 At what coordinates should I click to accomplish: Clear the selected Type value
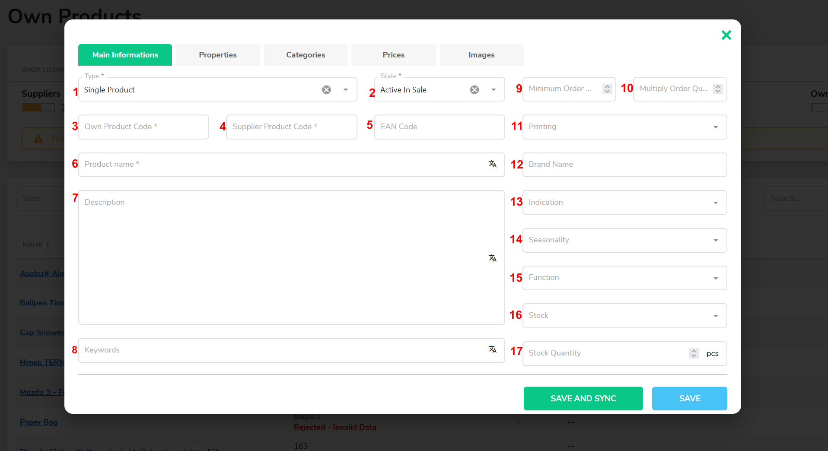tap(326, 89)
